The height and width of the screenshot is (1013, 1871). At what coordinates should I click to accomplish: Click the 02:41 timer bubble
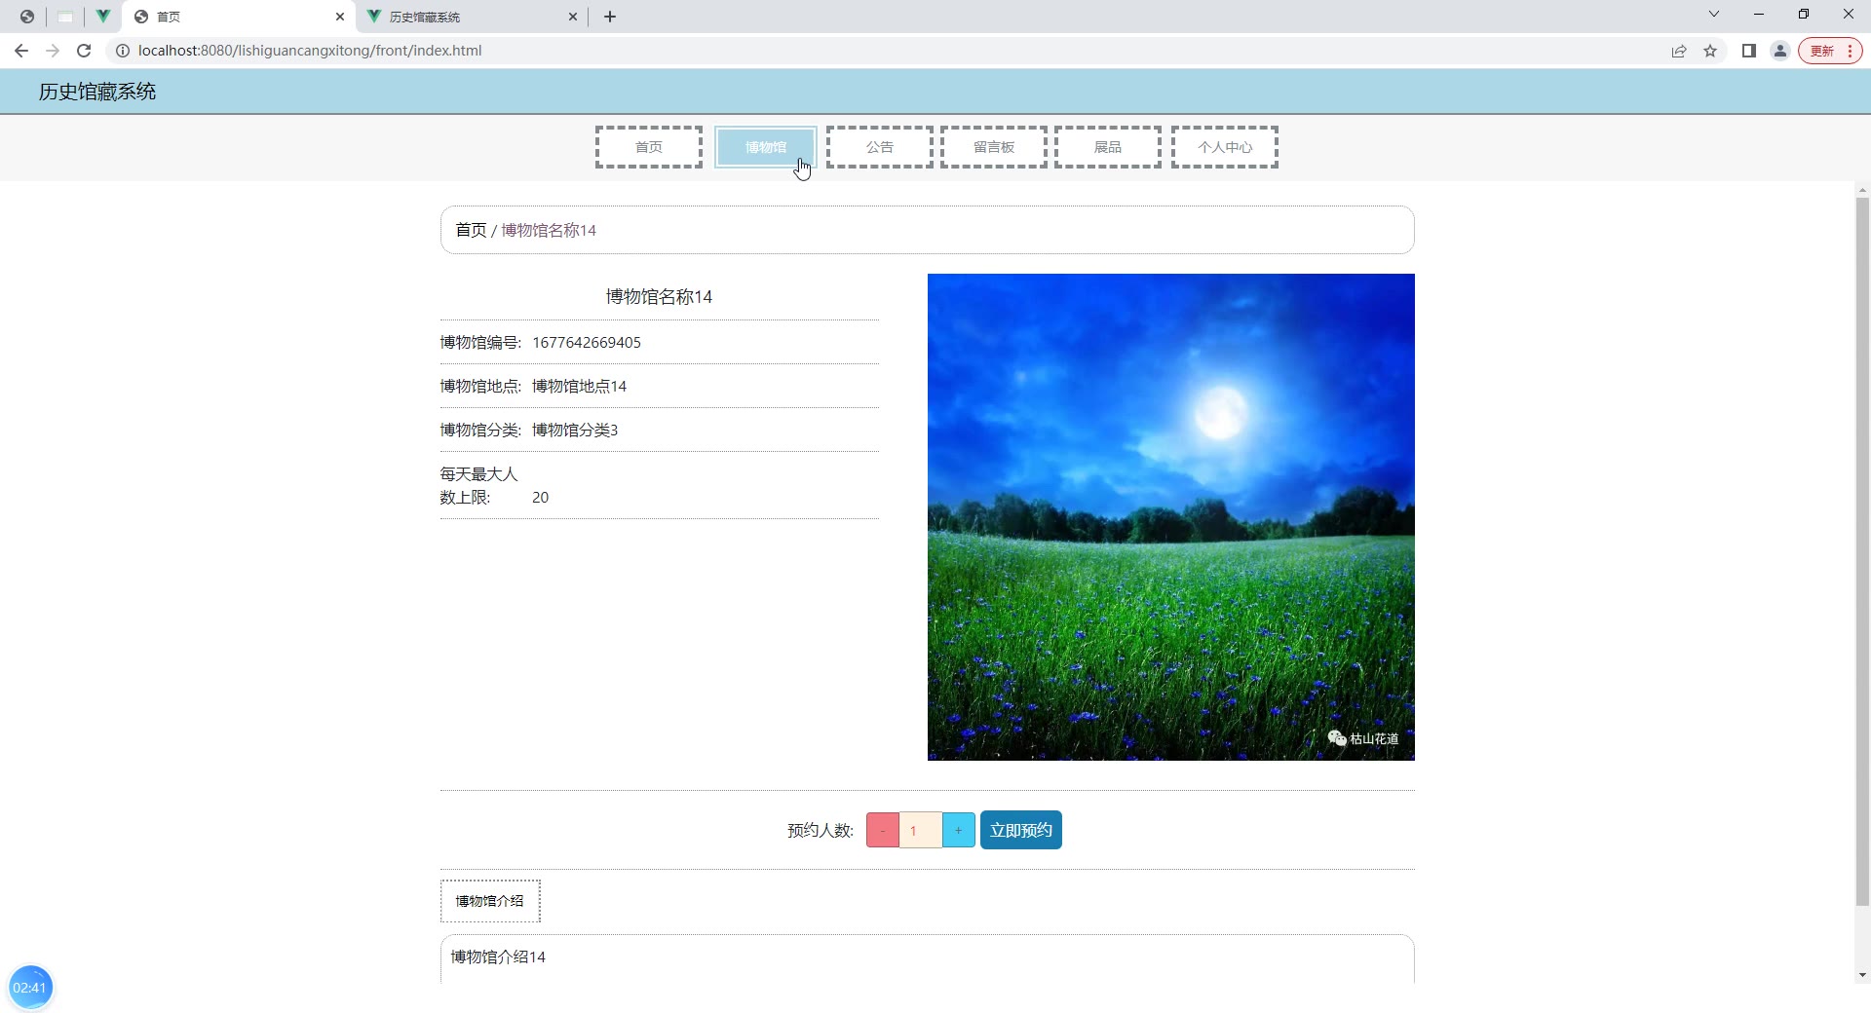(x=30, y=988)
